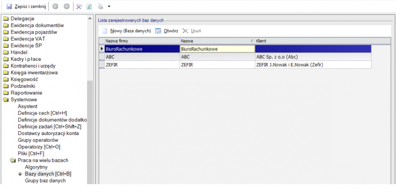Image resolution: width=396 pixels, height=188 pixels.
Task: Collapse the Praca na wielu bazach folder
Action: click(13, 160)
